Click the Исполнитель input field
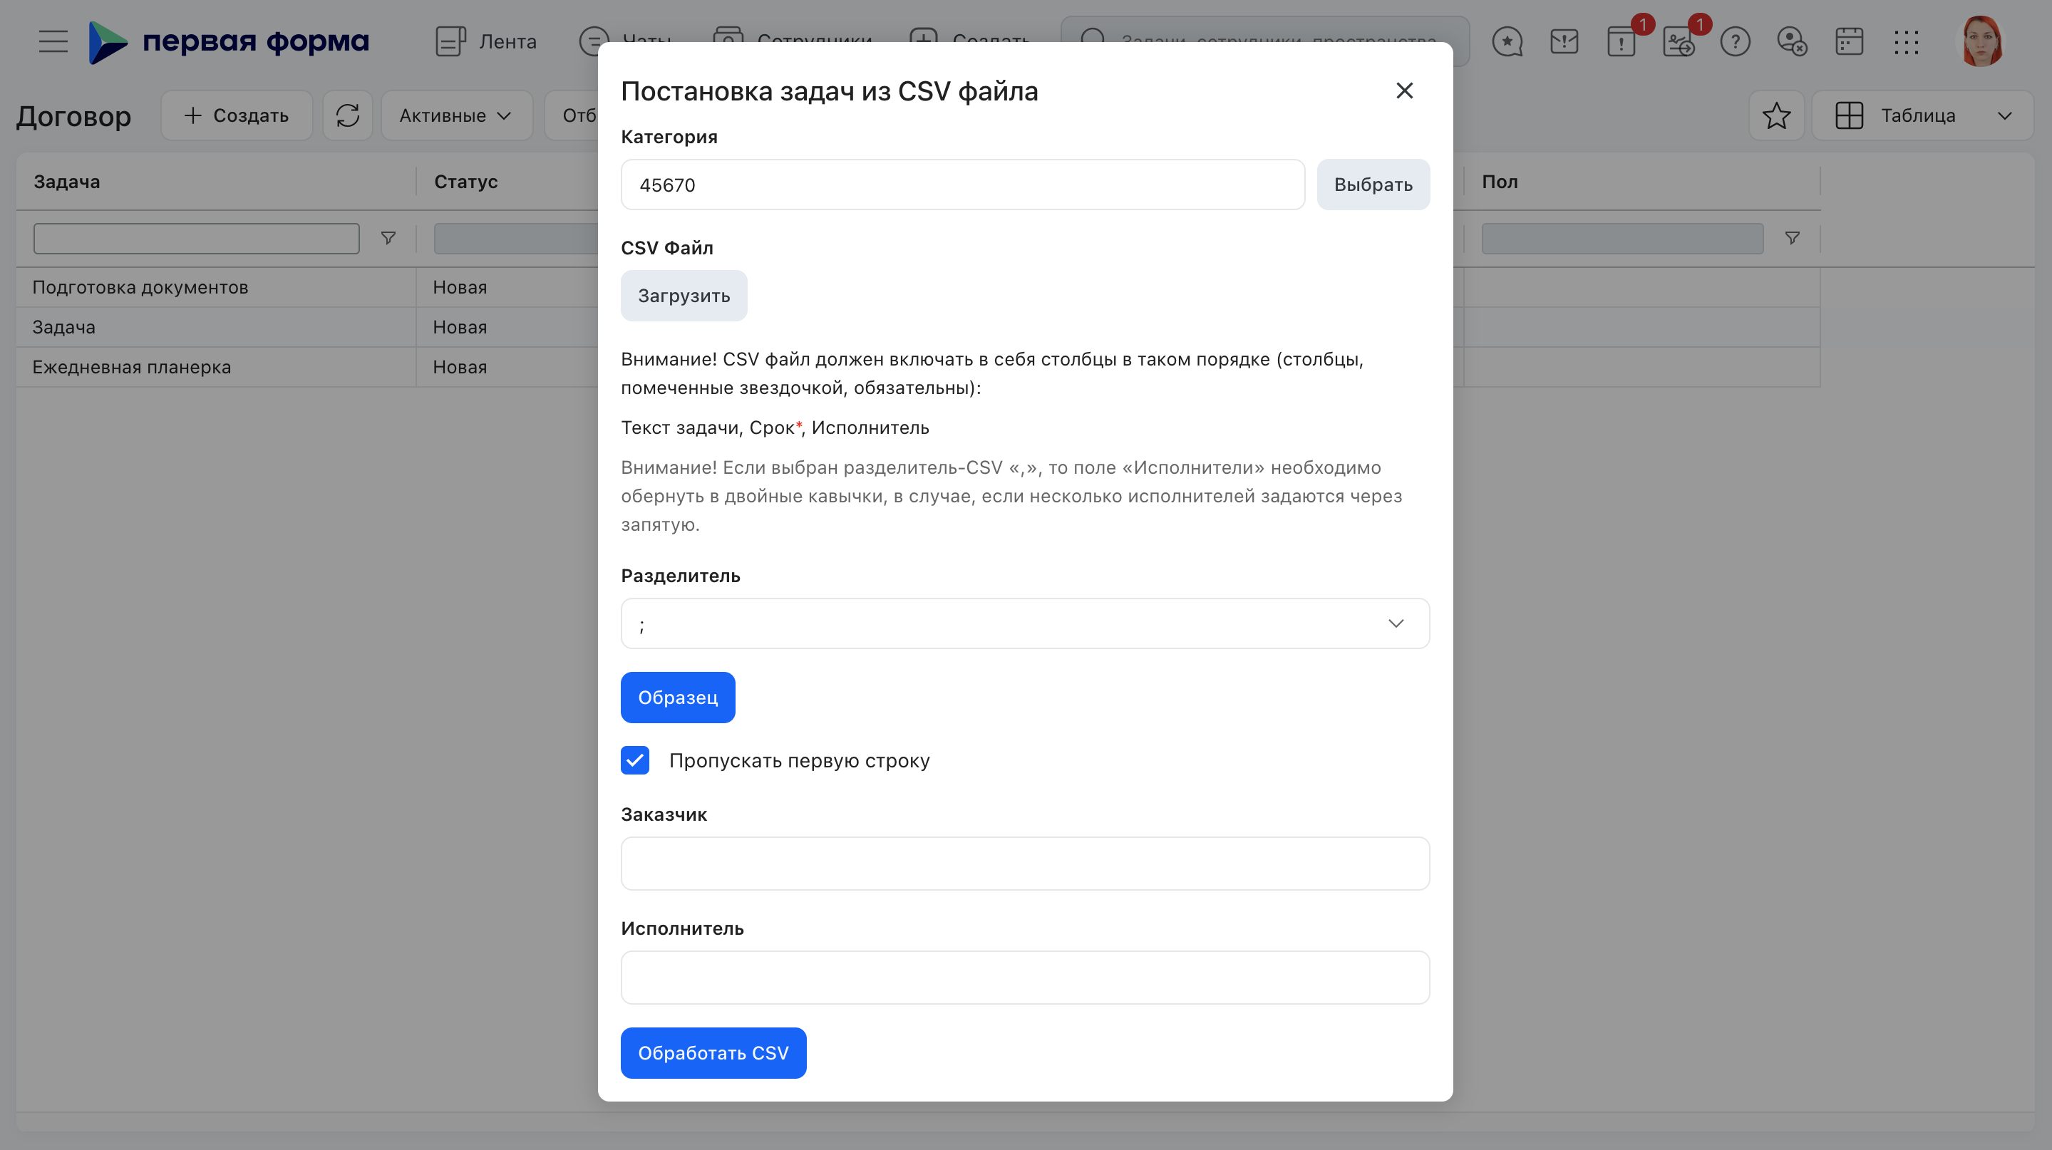This screenshot has width=2052, height=1150. pyautogui.click(x=1025, y=977)
